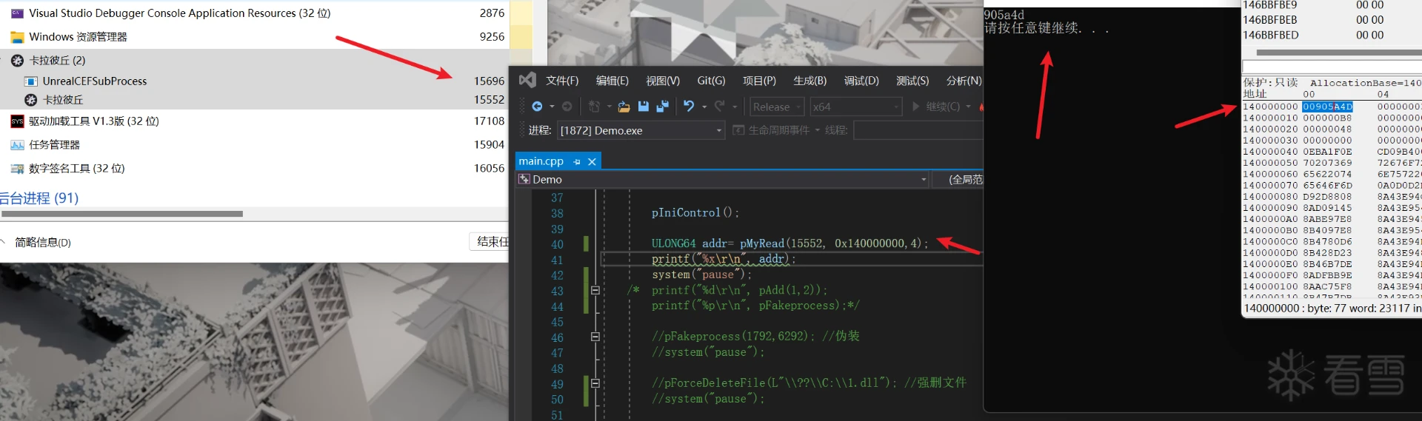Image resolution: width=1422 pixels, height=421 pixels.
Task: Select the UnrealCEFSubProcess row
Action: (x=253, y=81)
